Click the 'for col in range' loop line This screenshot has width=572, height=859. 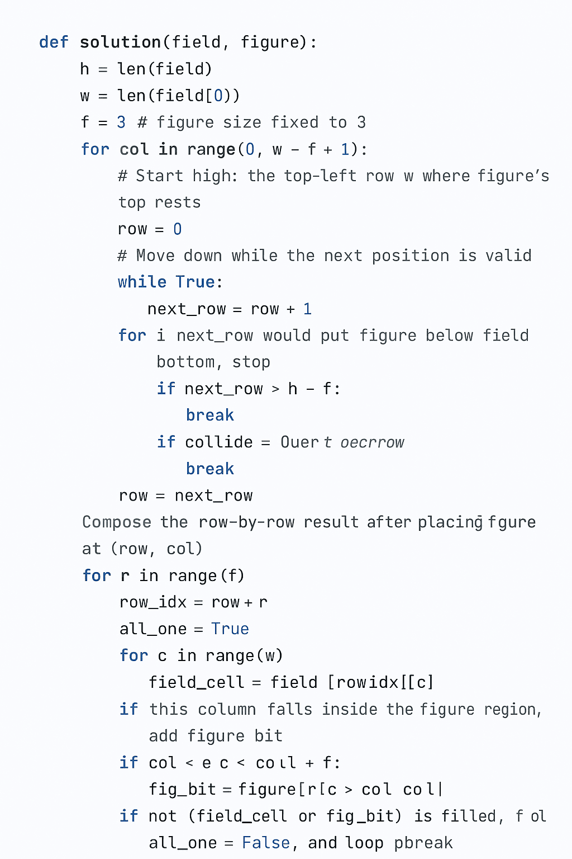pyautogui.click(x=224, y=149)
